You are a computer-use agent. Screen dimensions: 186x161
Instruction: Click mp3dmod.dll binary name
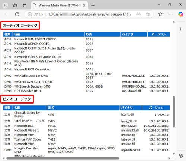pos(131,91)
